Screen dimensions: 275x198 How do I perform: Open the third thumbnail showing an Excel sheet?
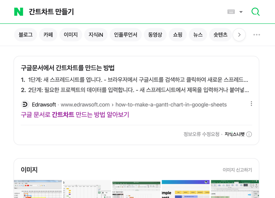tap(136, 189)
